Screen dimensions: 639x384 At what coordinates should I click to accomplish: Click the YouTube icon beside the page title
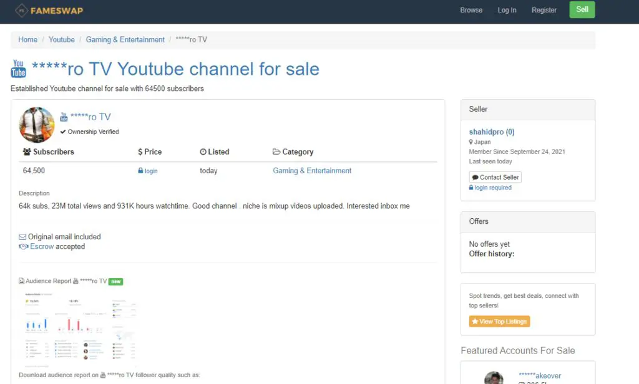pos(18,69)
